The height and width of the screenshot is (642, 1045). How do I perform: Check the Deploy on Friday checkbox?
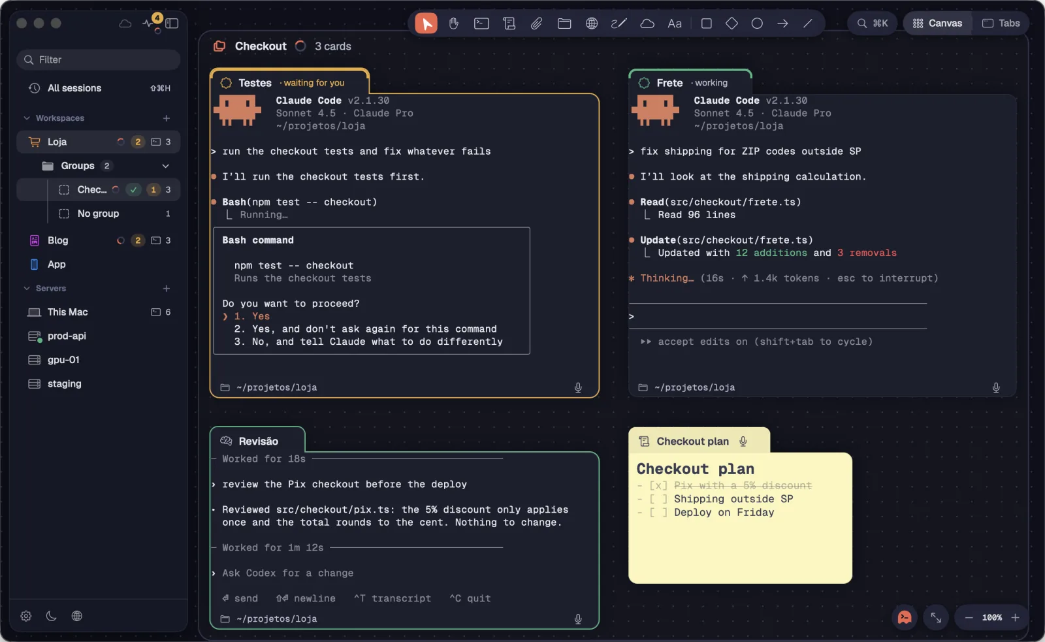[x=658, y=513]
